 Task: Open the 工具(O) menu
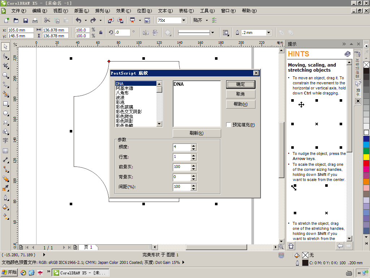pos(207,11)
